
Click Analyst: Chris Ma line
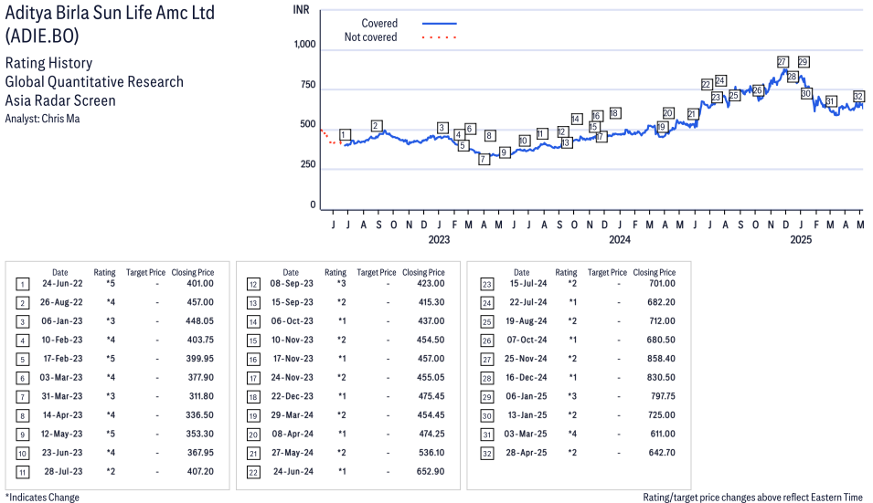[x=42, y=119]
